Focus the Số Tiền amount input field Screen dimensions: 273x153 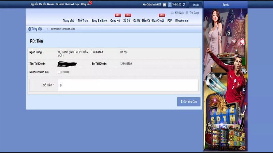pos(128,85)
